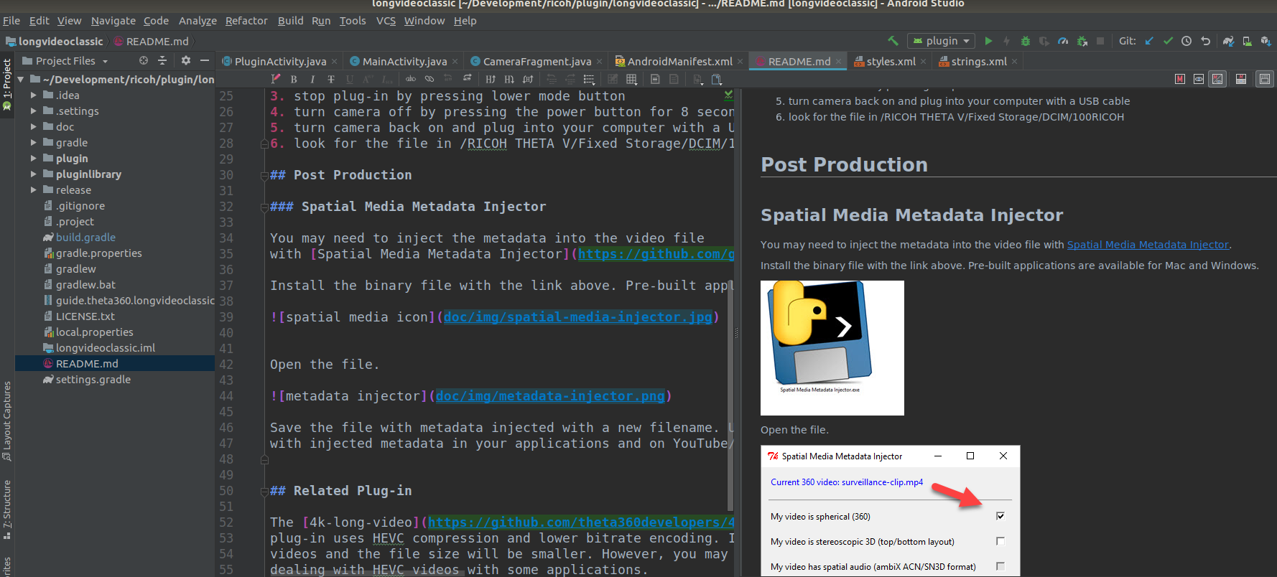Viewport: 1277px width, 577px height.
Task: Open the Refactor menu
Action: [246, 21]
